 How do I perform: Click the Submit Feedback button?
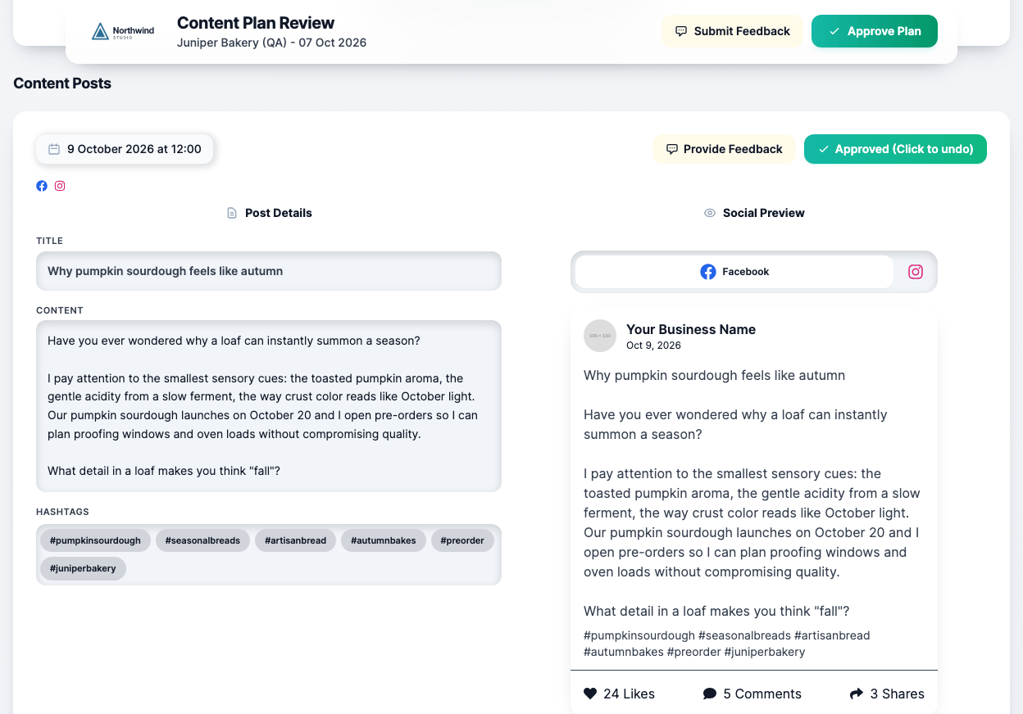pos(732,31)
